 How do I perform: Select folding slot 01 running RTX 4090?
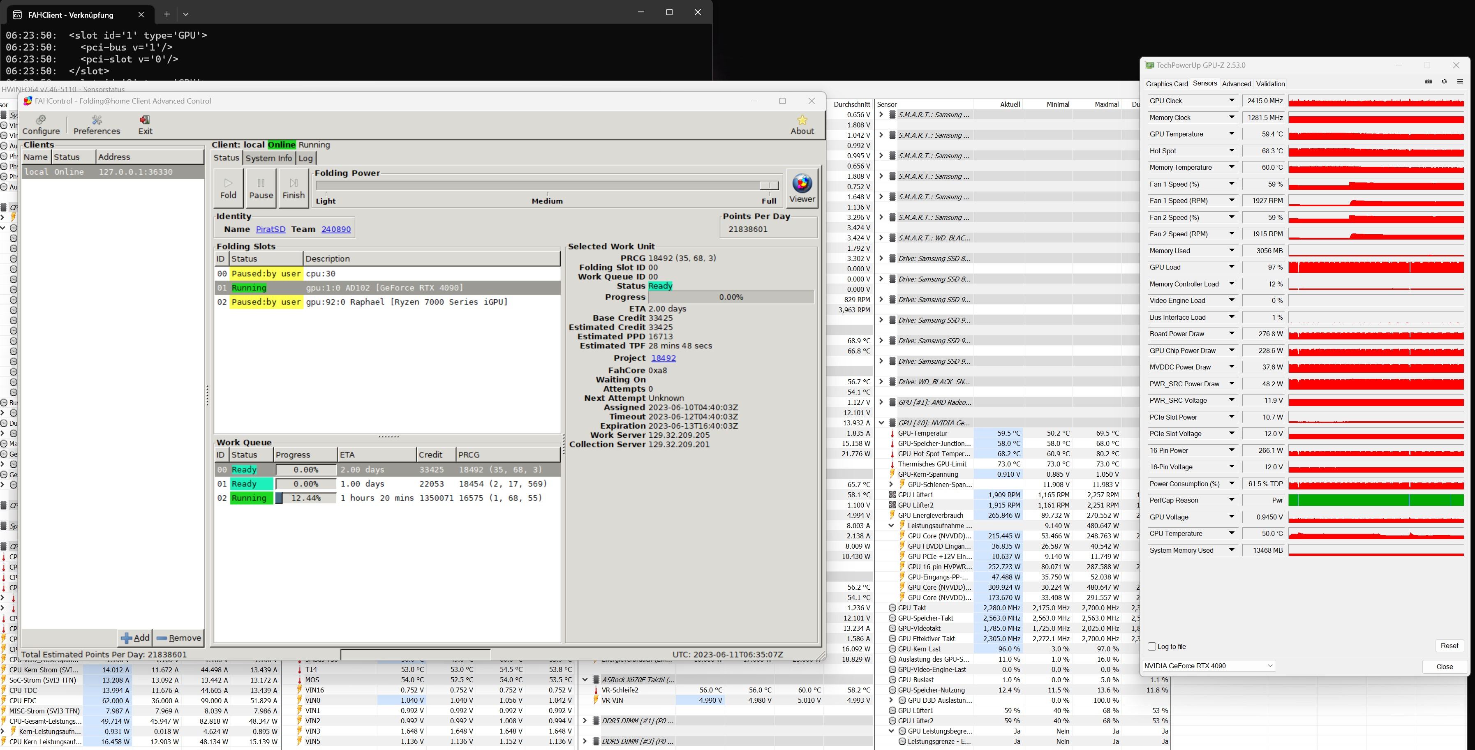coord(387,287)
